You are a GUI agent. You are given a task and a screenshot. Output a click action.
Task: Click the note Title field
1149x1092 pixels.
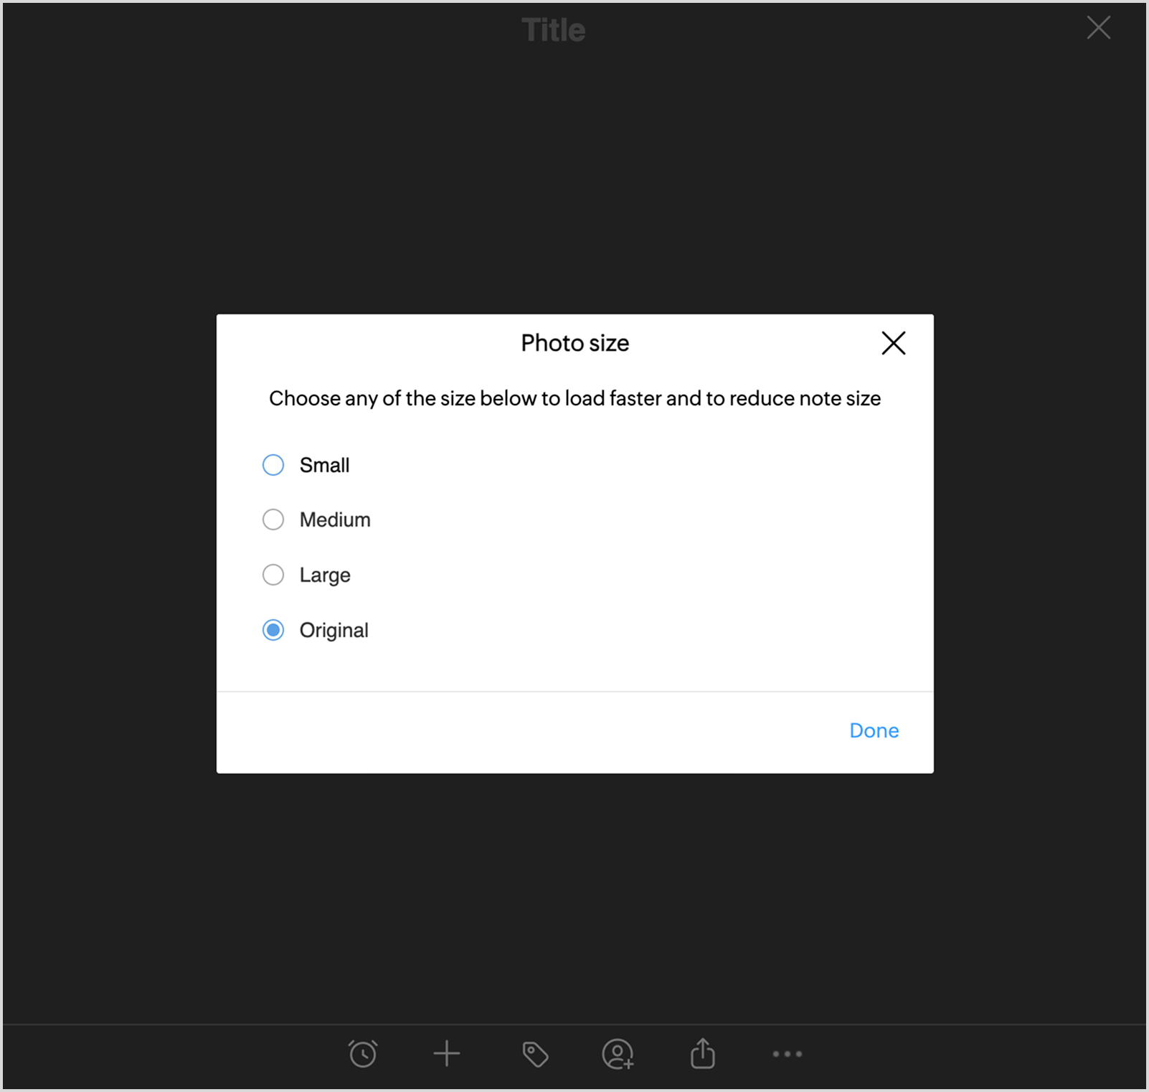point(554,30)
